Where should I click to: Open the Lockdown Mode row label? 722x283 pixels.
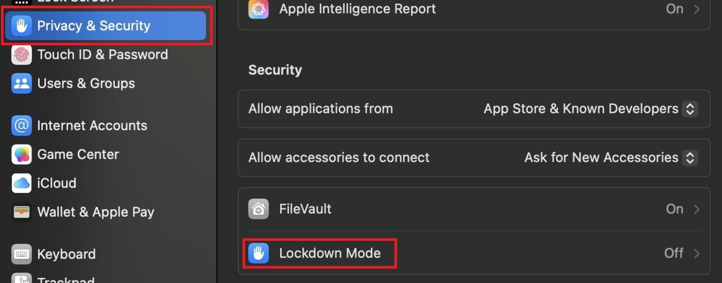(330, 253)
